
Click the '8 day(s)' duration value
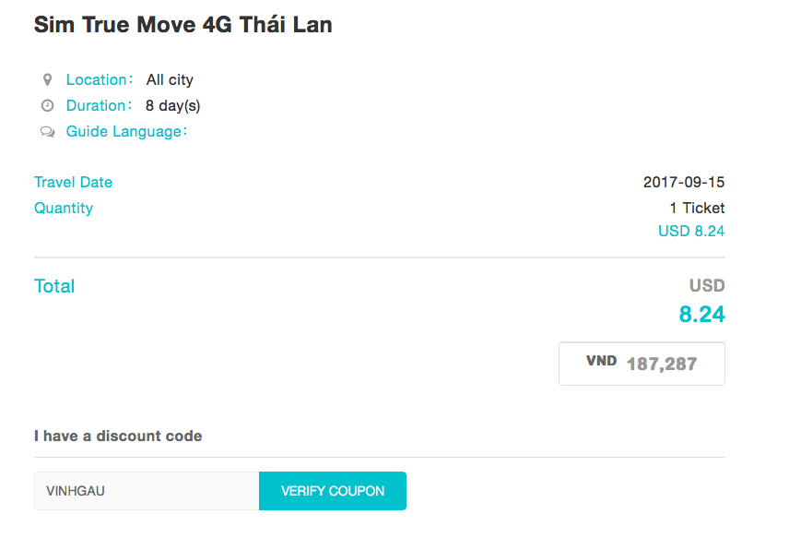pyautogui.click(x=172, y=106)
